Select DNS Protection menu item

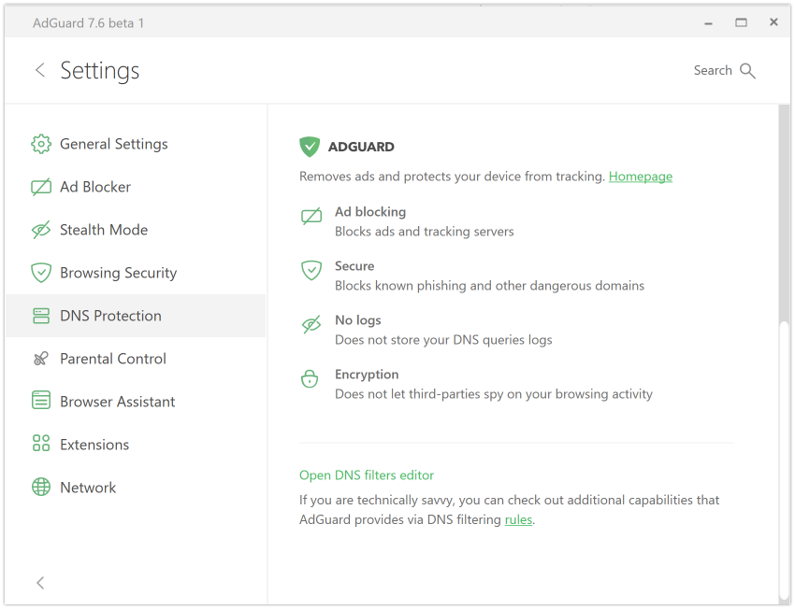[x=136, y=316]
